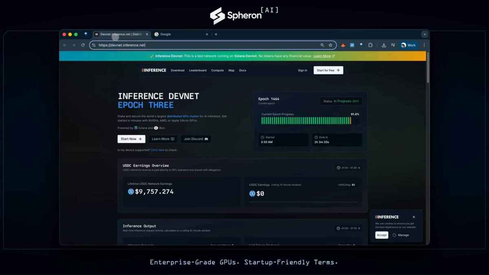Screen dimensions: 489x275
Task: Open the Work profile button
Action: (x=408, y=45)
